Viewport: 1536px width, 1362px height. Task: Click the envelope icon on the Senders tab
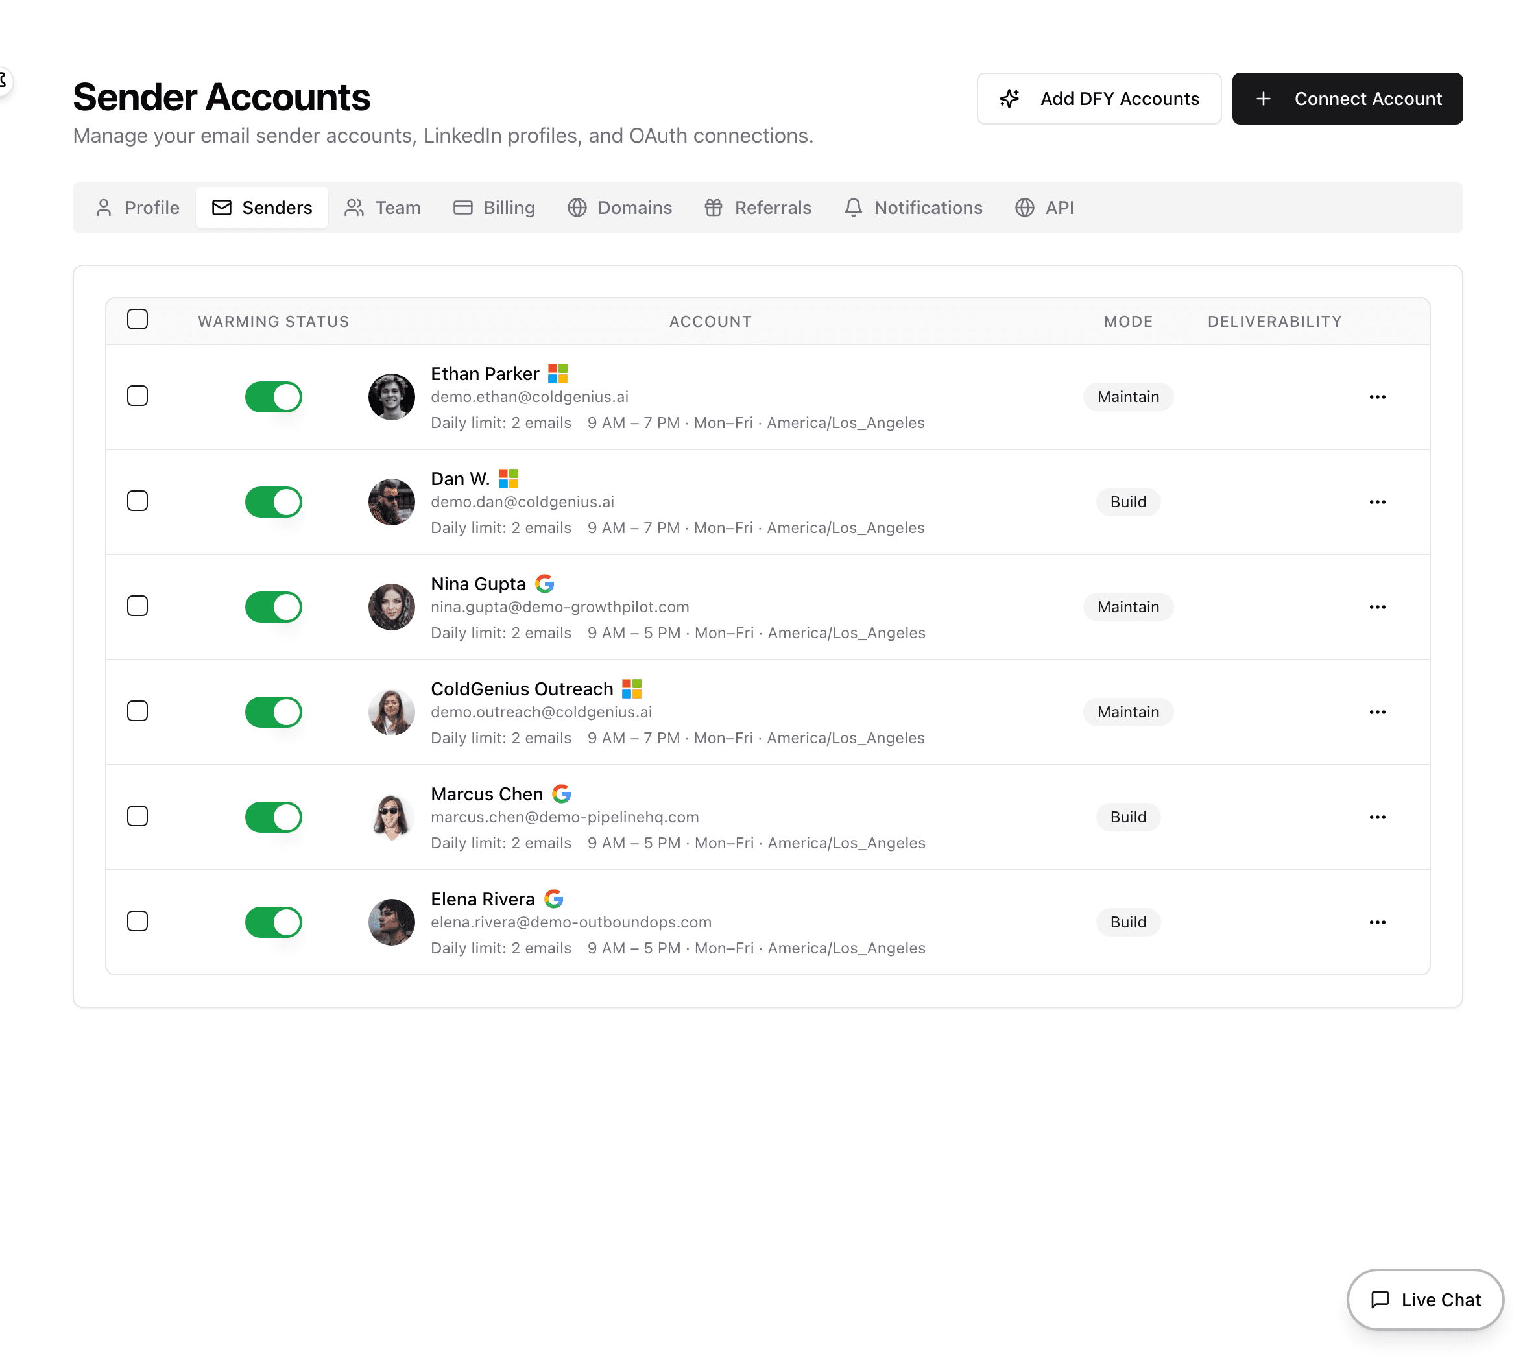222,208
